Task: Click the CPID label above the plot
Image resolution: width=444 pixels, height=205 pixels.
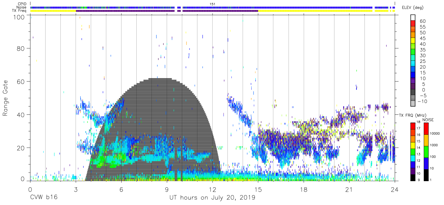Action: (x=22, y=4)
